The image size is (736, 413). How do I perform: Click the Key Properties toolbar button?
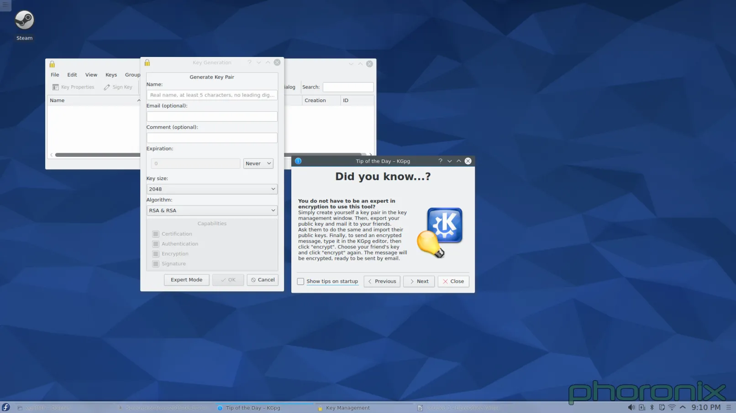pos(74,87)
